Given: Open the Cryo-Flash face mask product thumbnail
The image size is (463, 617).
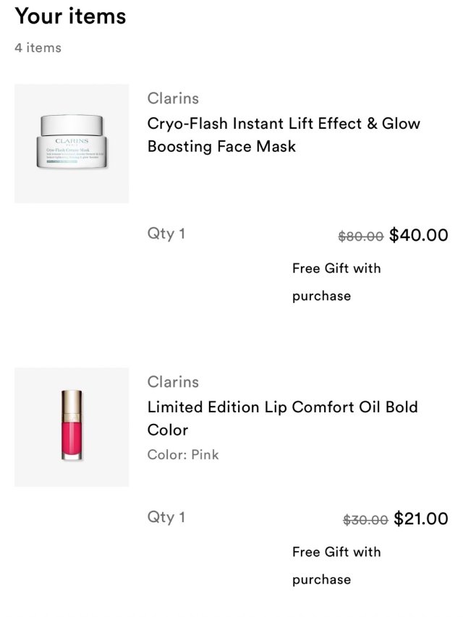Looking at the screenshot, I should (x=72, y=143).
